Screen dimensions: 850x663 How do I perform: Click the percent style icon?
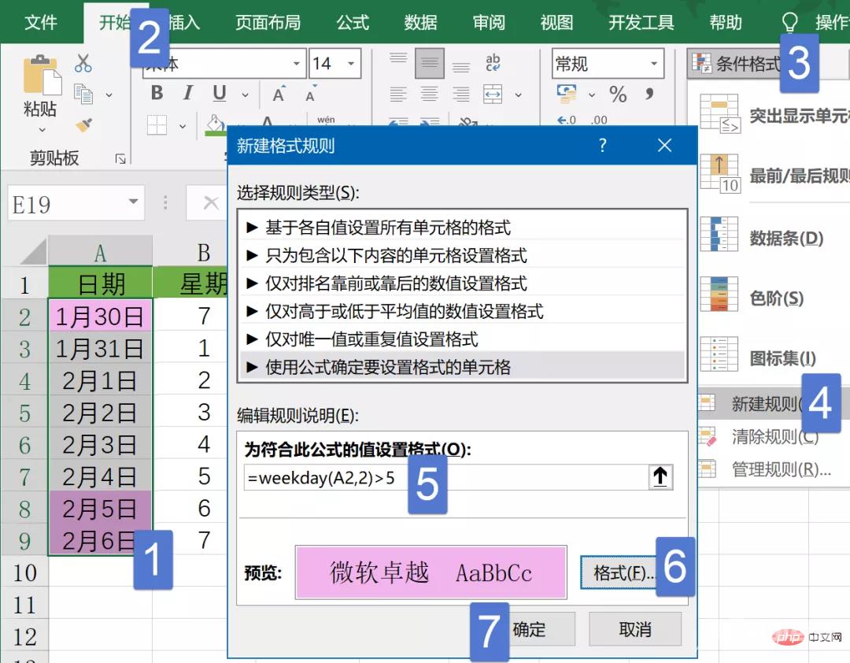[x=618, y=95]
